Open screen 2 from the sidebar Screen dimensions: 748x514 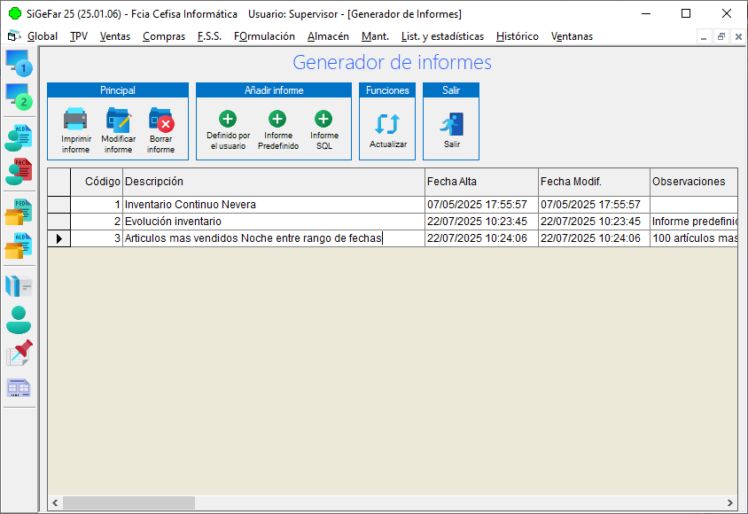tap(19, 97)
